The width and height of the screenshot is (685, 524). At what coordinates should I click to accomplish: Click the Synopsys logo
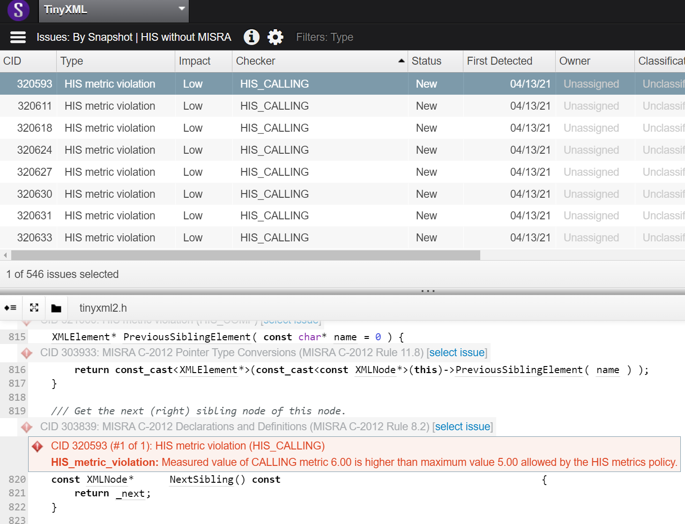(x=18, y=10)
